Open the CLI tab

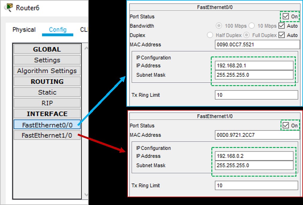pos(85,30)
